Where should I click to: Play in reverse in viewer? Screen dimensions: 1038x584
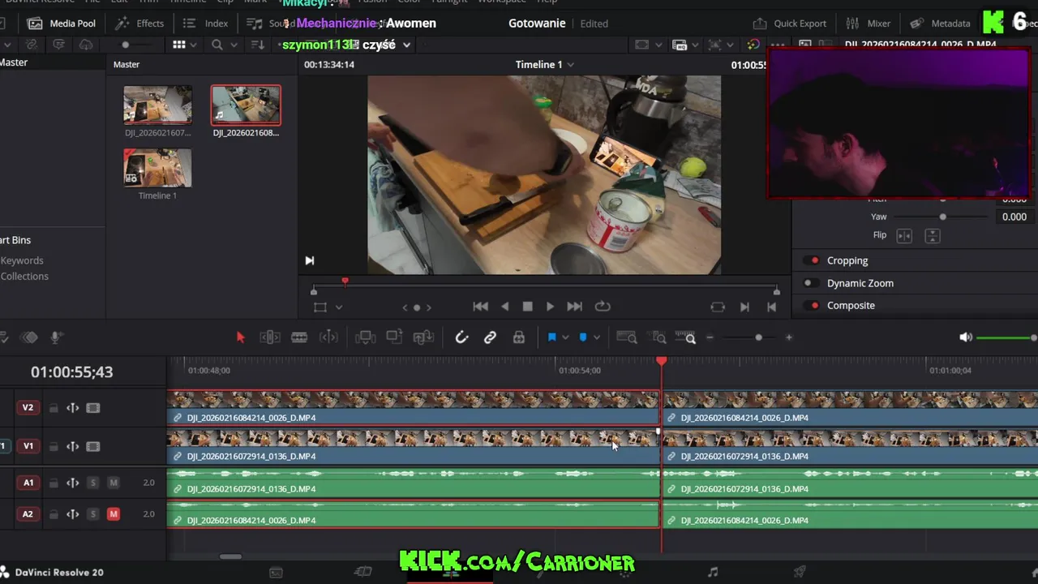(505, 307)
